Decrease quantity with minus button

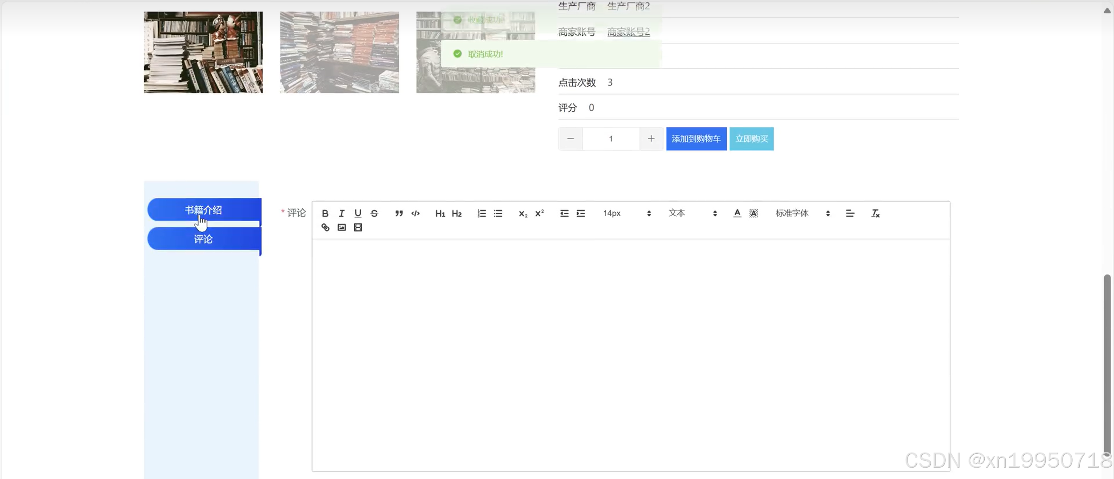point(570,138)
